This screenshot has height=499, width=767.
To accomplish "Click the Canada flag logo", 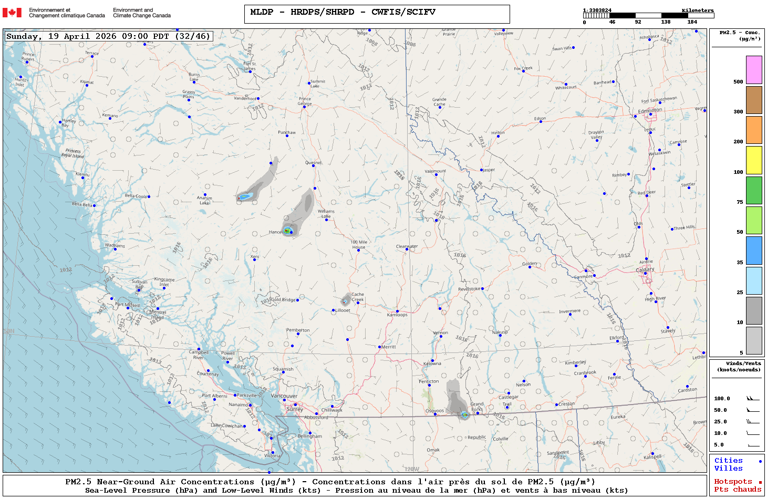I will 12,13.
